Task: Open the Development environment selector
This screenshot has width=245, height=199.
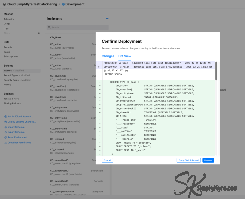Action: (75, 4)
